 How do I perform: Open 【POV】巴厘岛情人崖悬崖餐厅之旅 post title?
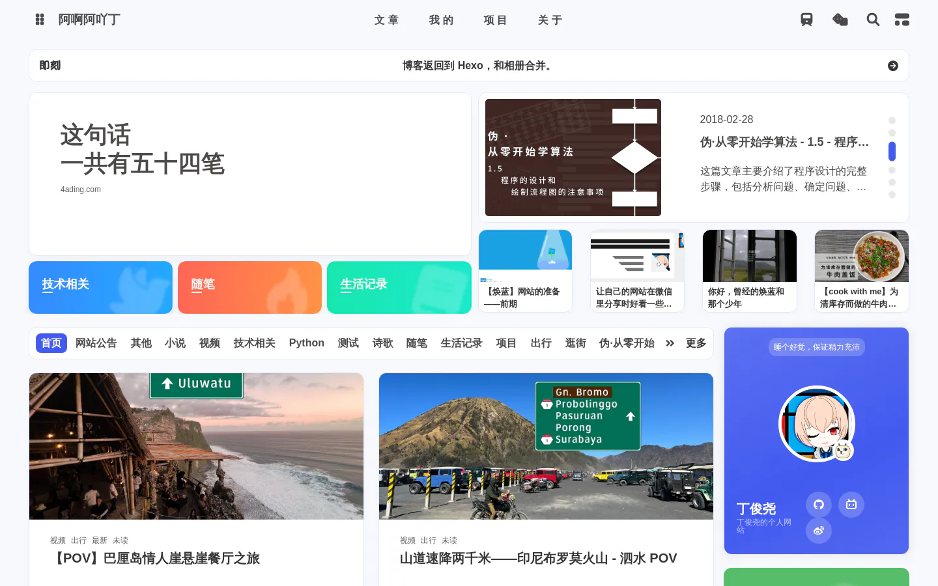click(155, 558)
